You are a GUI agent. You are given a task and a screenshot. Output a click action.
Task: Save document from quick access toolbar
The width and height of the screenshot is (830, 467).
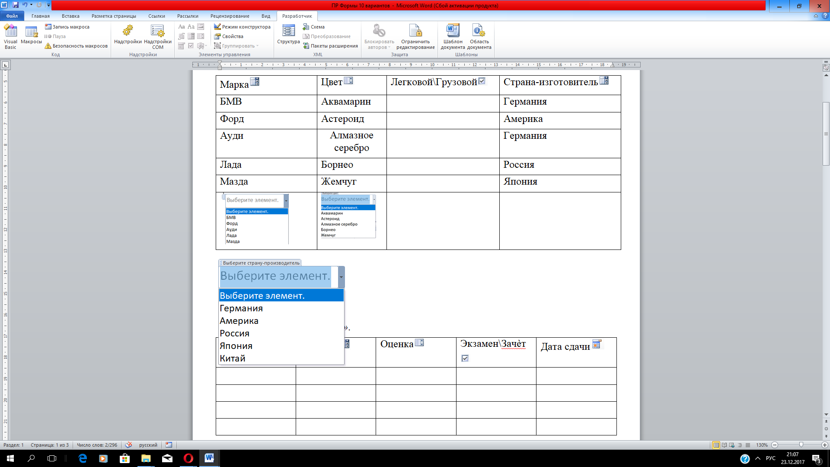click(x=16, y=5)
